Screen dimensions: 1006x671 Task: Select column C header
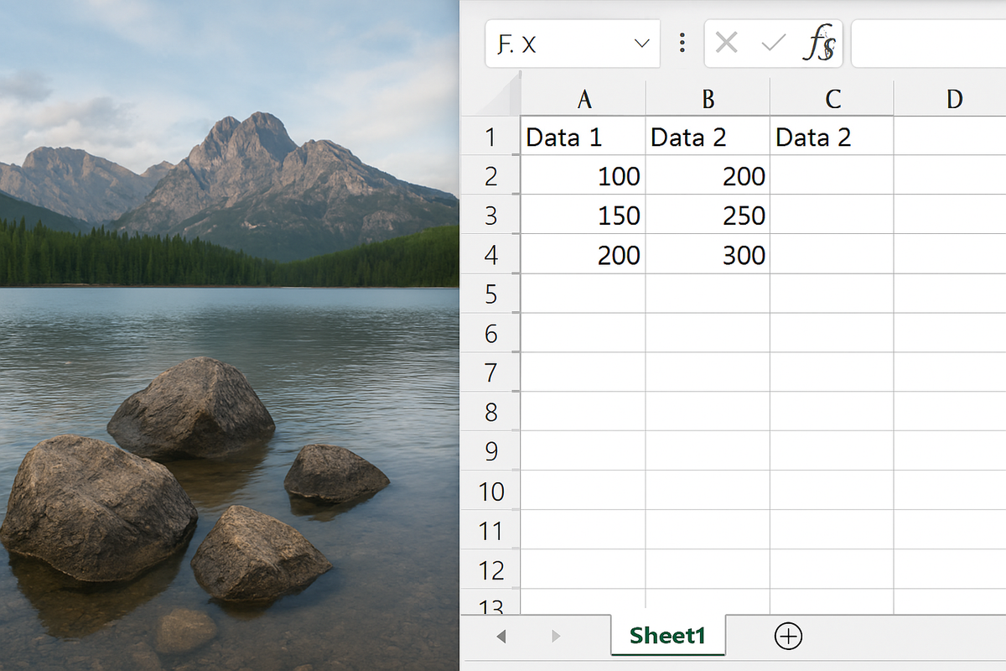(x=832, y=98)
